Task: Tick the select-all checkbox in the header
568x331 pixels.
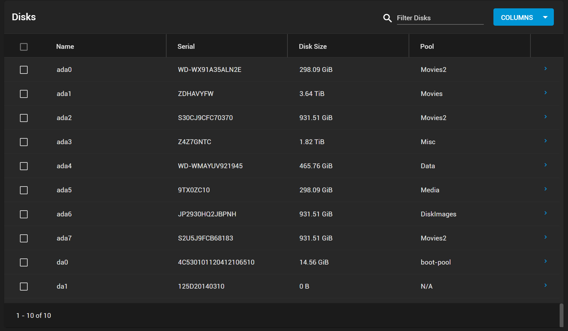Action: pyautogui.click(x=24, y=47)
